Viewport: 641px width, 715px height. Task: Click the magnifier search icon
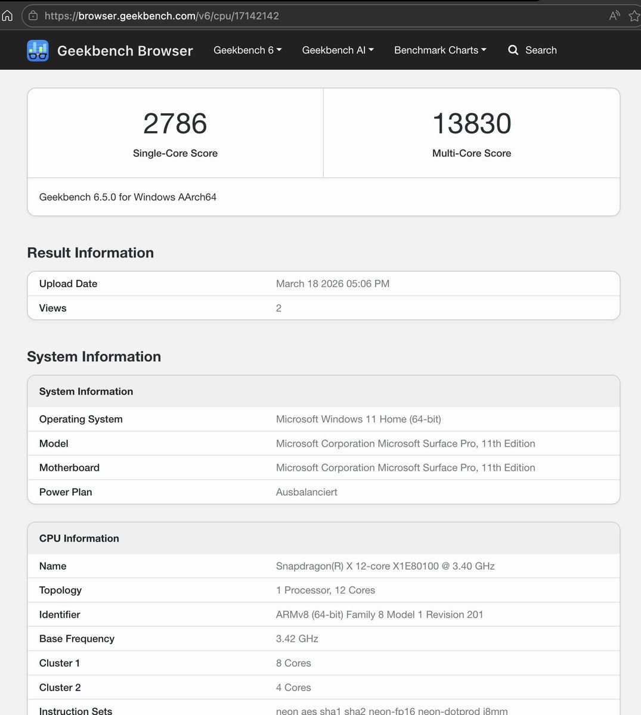[513, 50]
